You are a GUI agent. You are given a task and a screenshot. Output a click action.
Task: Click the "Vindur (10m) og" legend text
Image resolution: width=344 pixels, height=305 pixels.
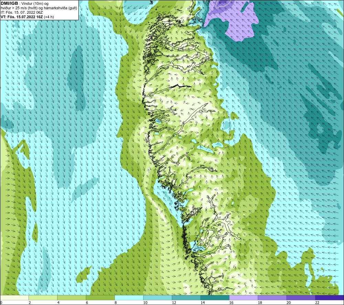tap(35, 4)
